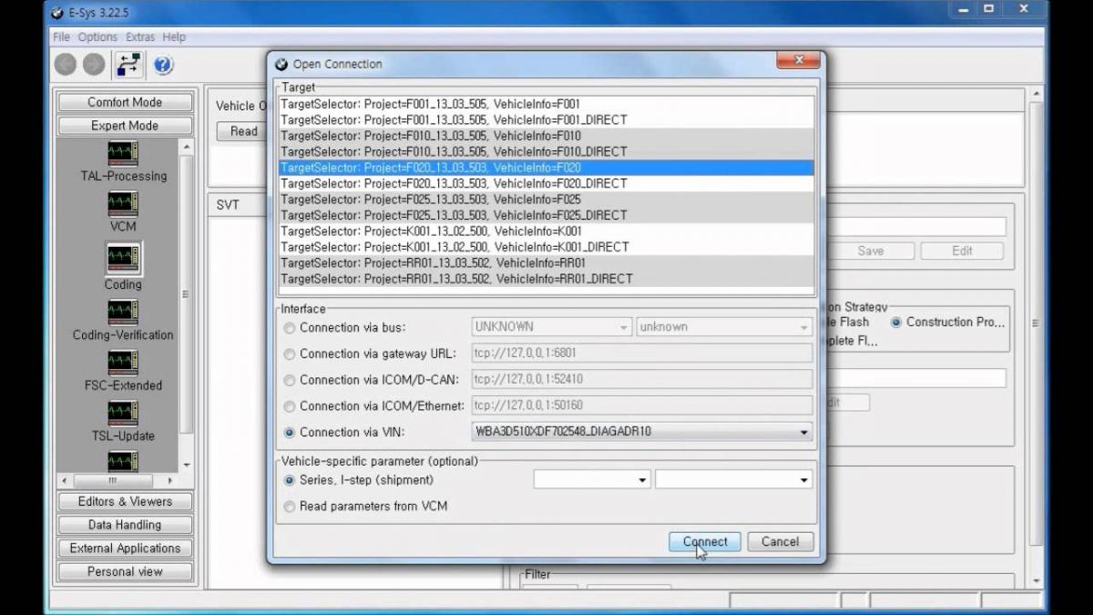
Task: Open the 'unknown' second bus dropdown
Action: pos(724,327)
